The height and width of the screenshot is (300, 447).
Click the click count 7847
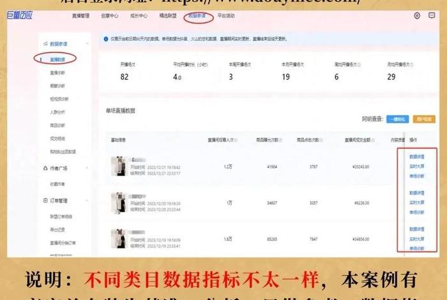(314, 239)
